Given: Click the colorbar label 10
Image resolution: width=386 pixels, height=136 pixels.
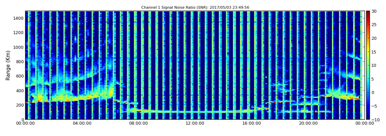Looking at the screenshot, I should pyautogui.click(x=374, y=65).
